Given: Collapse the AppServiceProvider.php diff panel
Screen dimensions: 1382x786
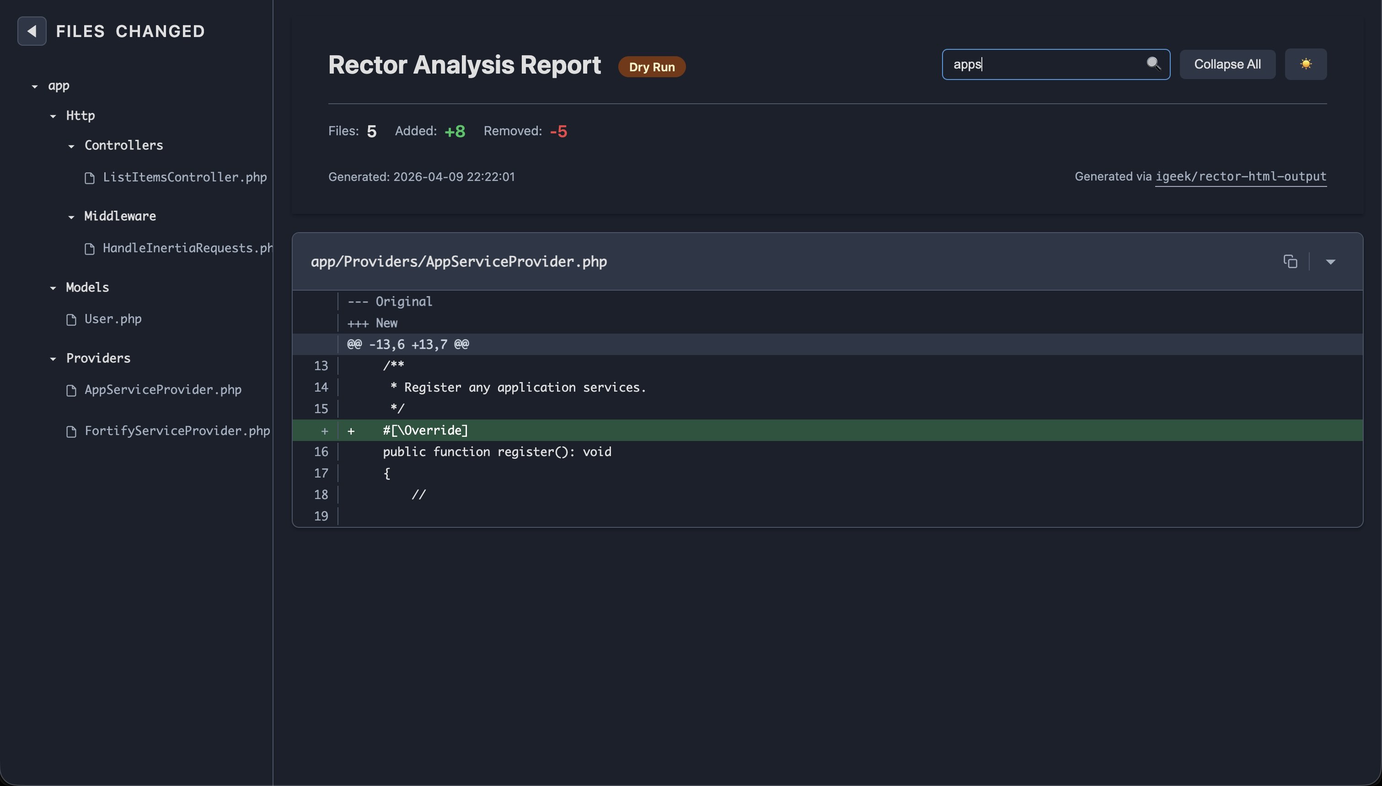Looking at the screenshot, I should pyautogui.click(x=1330, y=262).
